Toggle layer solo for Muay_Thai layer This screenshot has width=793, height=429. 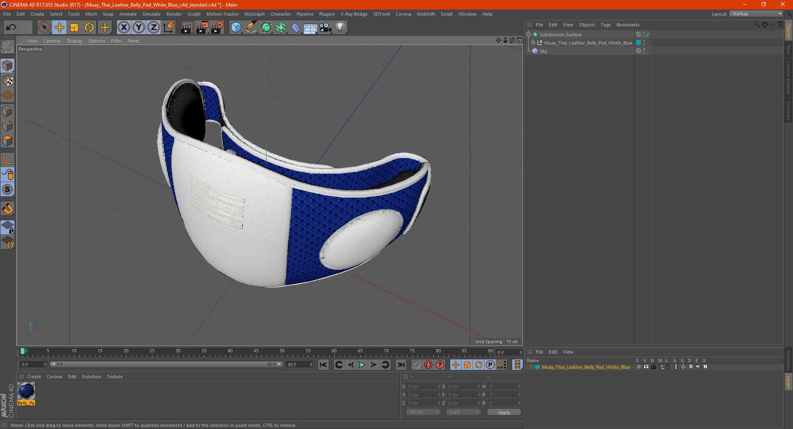click(639, 367)
